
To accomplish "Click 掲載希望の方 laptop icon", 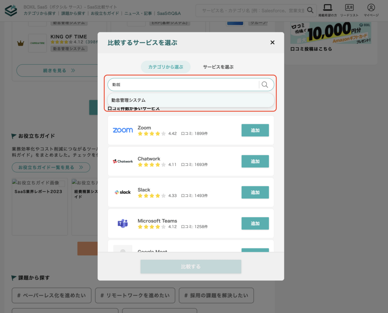I will [x=327, y=7].
